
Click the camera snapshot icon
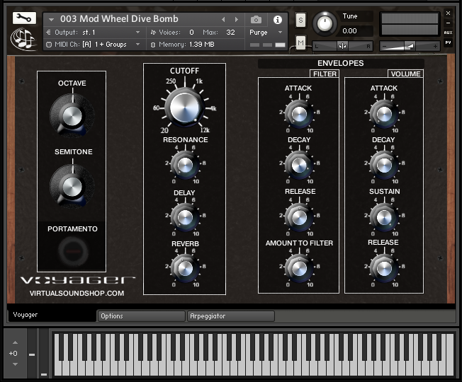pos(256,20)
